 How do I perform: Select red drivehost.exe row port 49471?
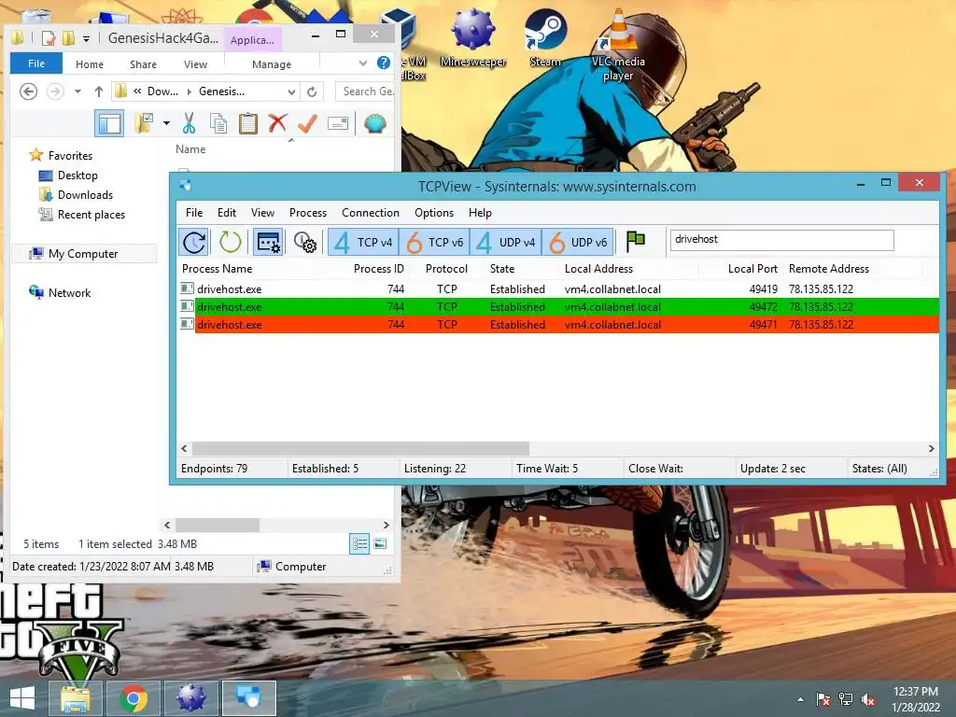558,324
